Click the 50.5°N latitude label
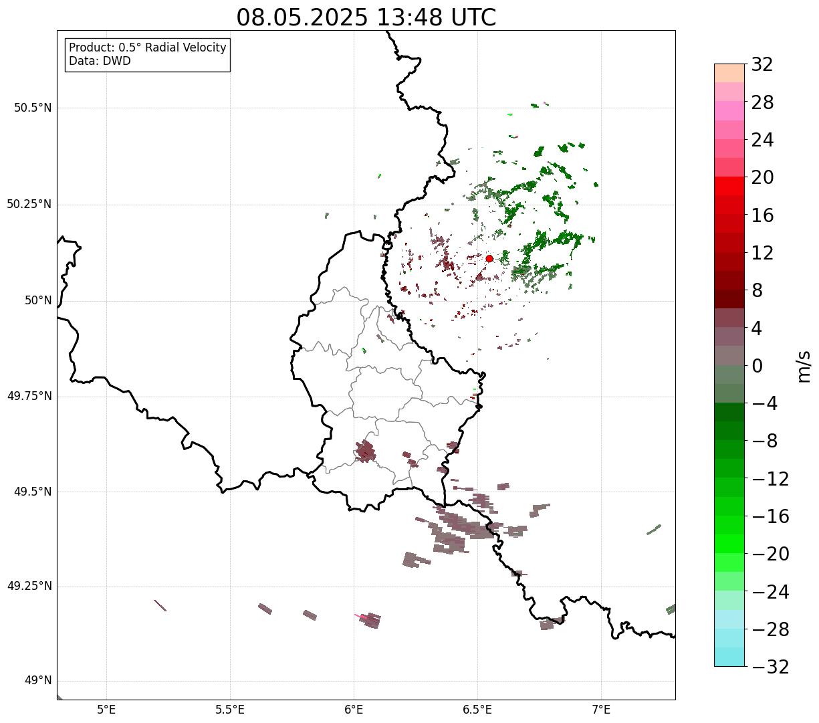Viewport: 819px width, 723px height. [33, 108]
